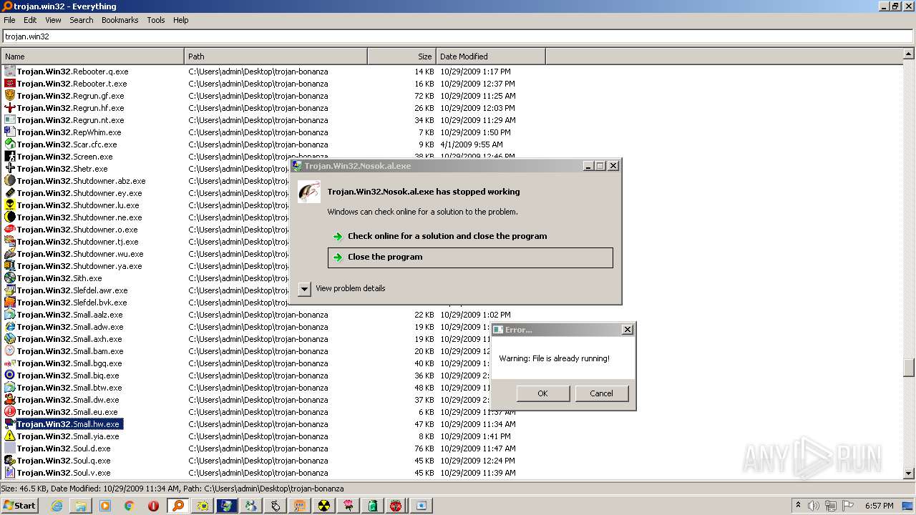Click the Trojan.Win32.Shutdowner.ne.exe file icon
Image resolution: width=916 pixels, height=515 pixels.
(10, 217)
